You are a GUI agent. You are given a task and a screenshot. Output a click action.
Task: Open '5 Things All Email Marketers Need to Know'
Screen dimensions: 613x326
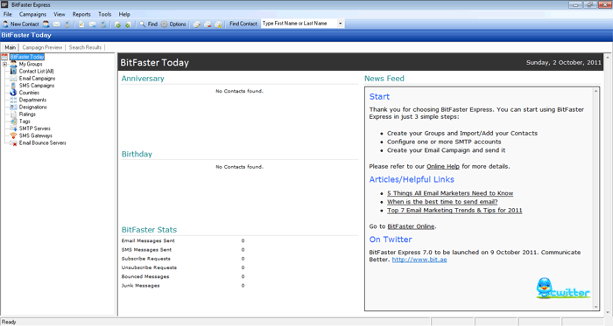tap(450, 193)
